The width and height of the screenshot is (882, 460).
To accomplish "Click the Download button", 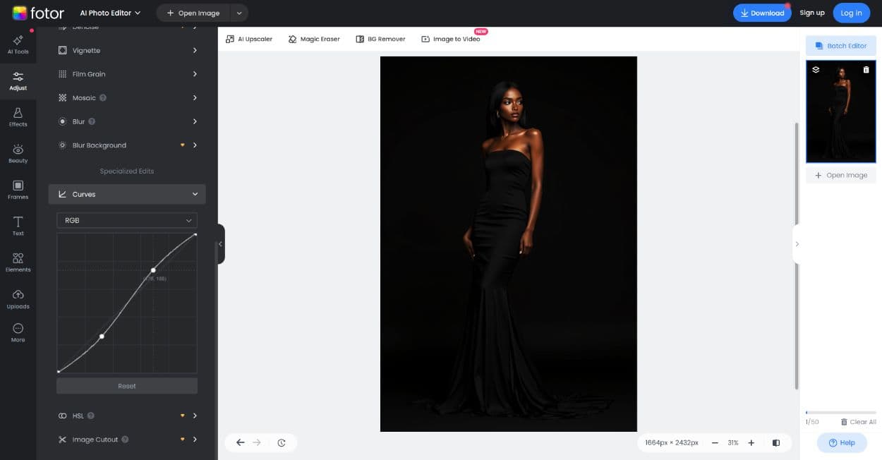I will pyautogui.click(x=762, y=13).
